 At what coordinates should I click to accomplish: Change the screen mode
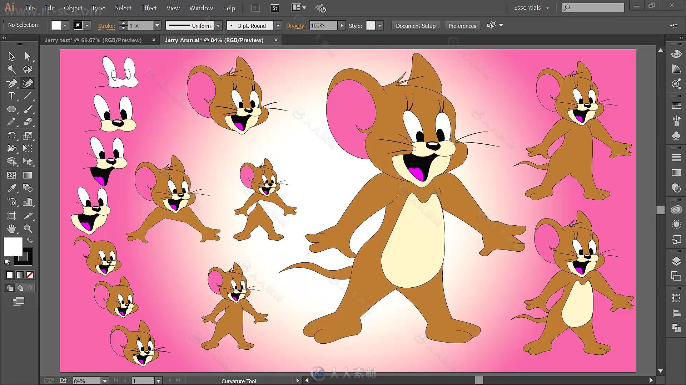click(x=19, y=302)
